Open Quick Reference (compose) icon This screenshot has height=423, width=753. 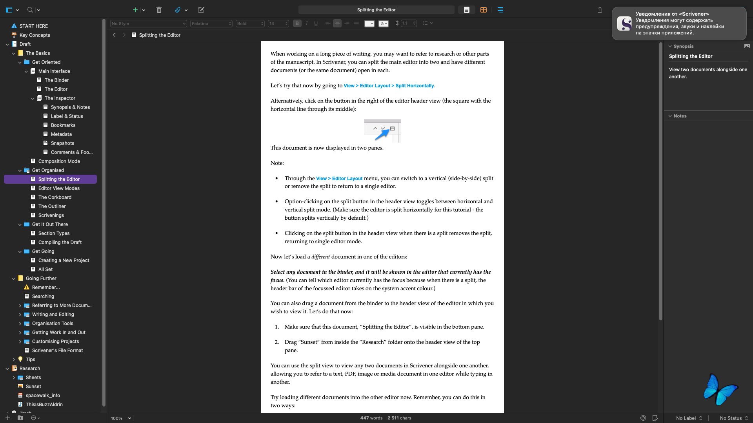pyautogui.click(x=201, y=10)
